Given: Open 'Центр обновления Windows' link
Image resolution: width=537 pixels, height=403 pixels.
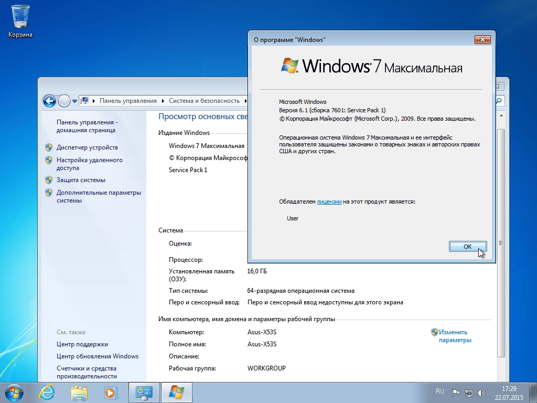Looking at the screenshot, I should 98,356.
